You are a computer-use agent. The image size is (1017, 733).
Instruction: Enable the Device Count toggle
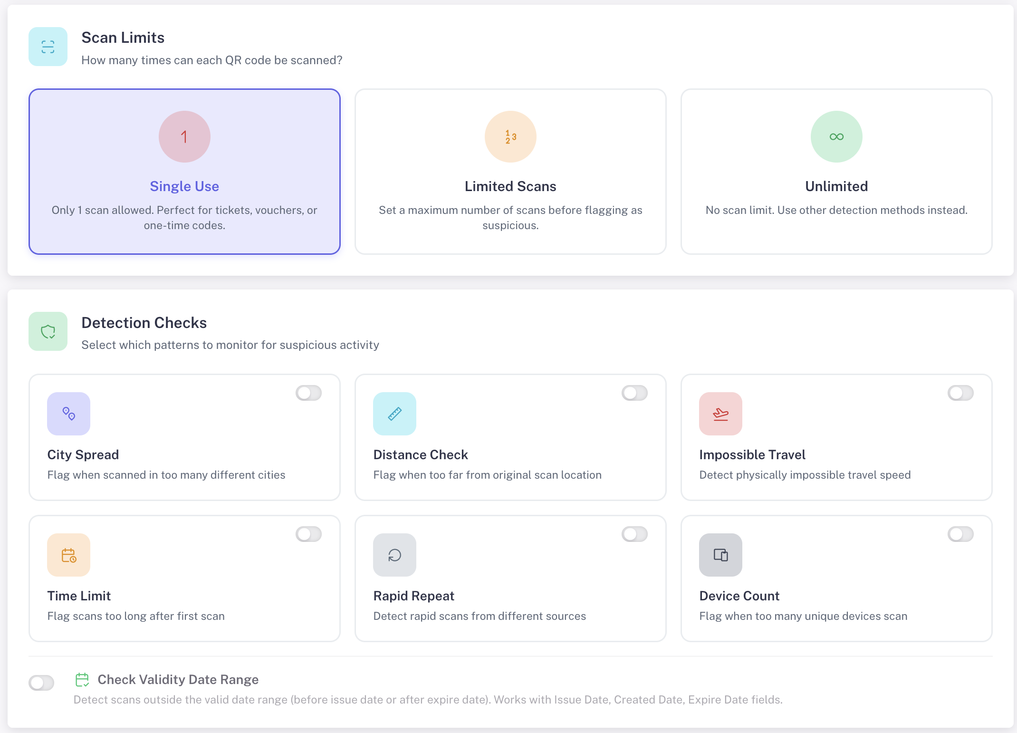(x=960, y=534)
